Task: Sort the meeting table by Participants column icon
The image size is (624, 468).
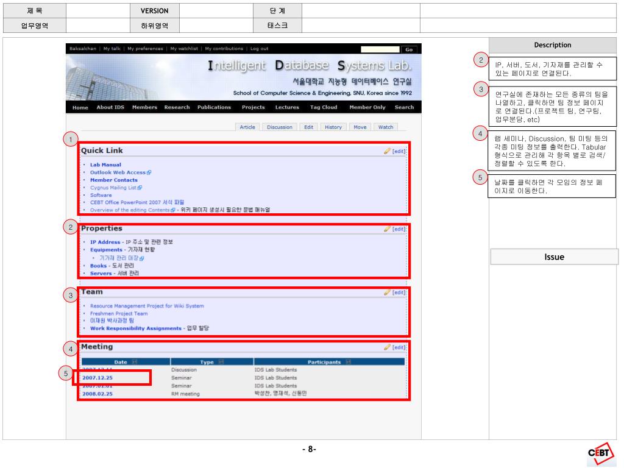Action: pyautogui.click(x=348, y=362)
